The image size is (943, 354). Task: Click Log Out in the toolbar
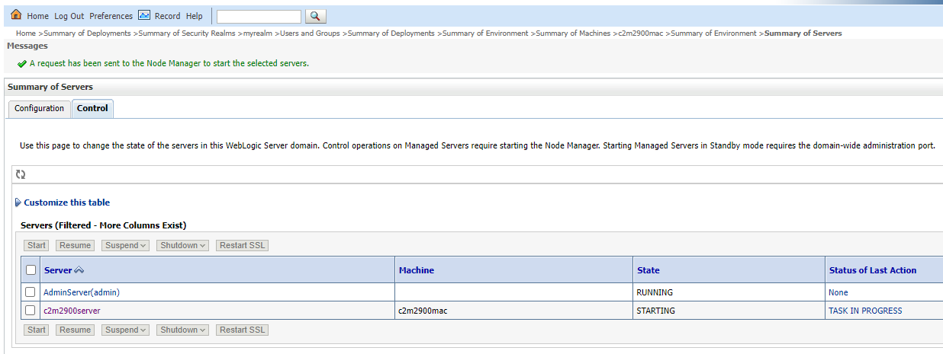click(69, 16)
